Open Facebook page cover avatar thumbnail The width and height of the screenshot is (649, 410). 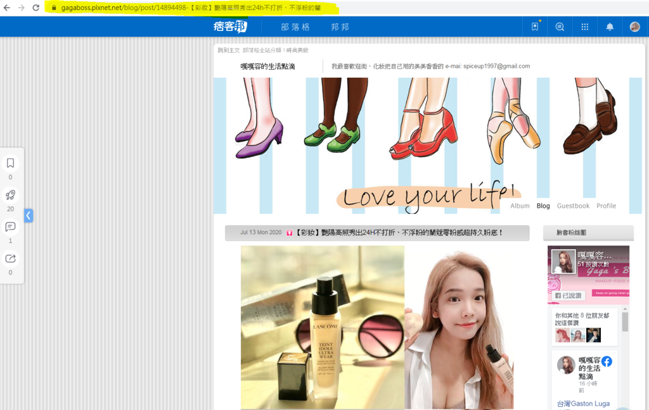coord(563,261)
